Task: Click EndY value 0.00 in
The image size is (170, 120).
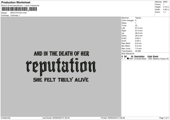Action: point(138,41)
